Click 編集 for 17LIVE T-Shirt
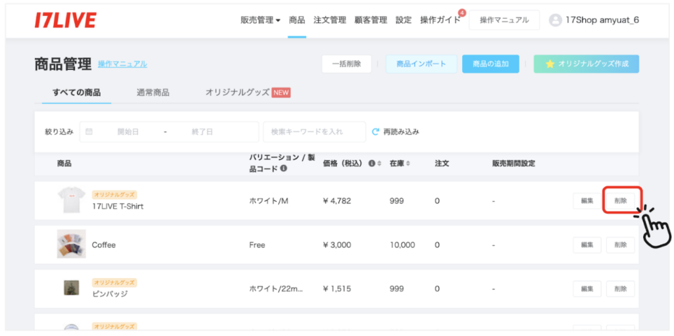This screenshot has width=674, height=336. coord(587,201)
